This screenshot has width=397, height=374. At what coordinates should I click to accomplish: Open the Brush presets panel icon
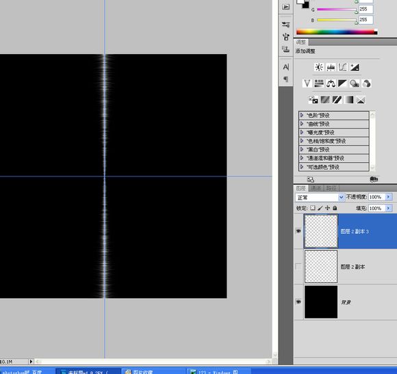coord(286,25)
